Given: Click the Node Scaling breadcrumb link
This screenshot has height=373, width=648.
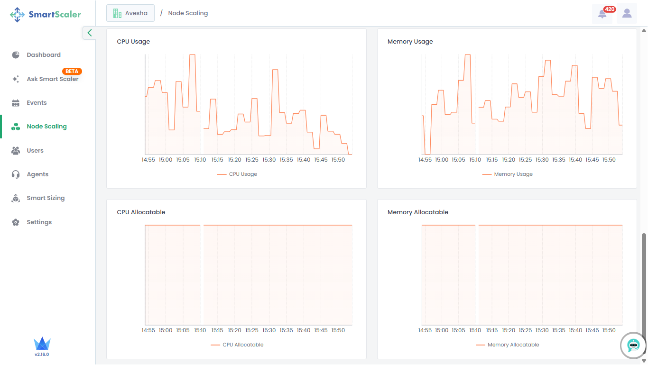Looking at the screenshot, I should [x=188, y=13].
